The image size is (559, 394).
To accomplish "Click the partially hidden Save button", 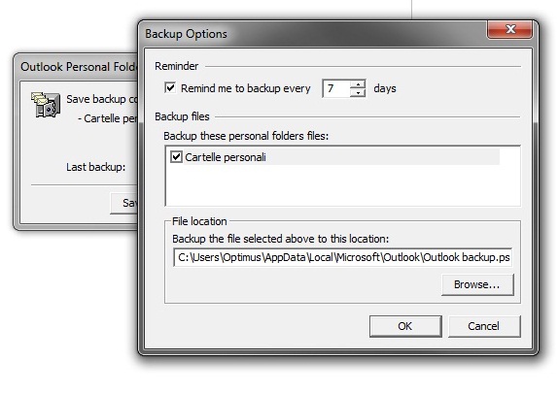I will (124, 203).
